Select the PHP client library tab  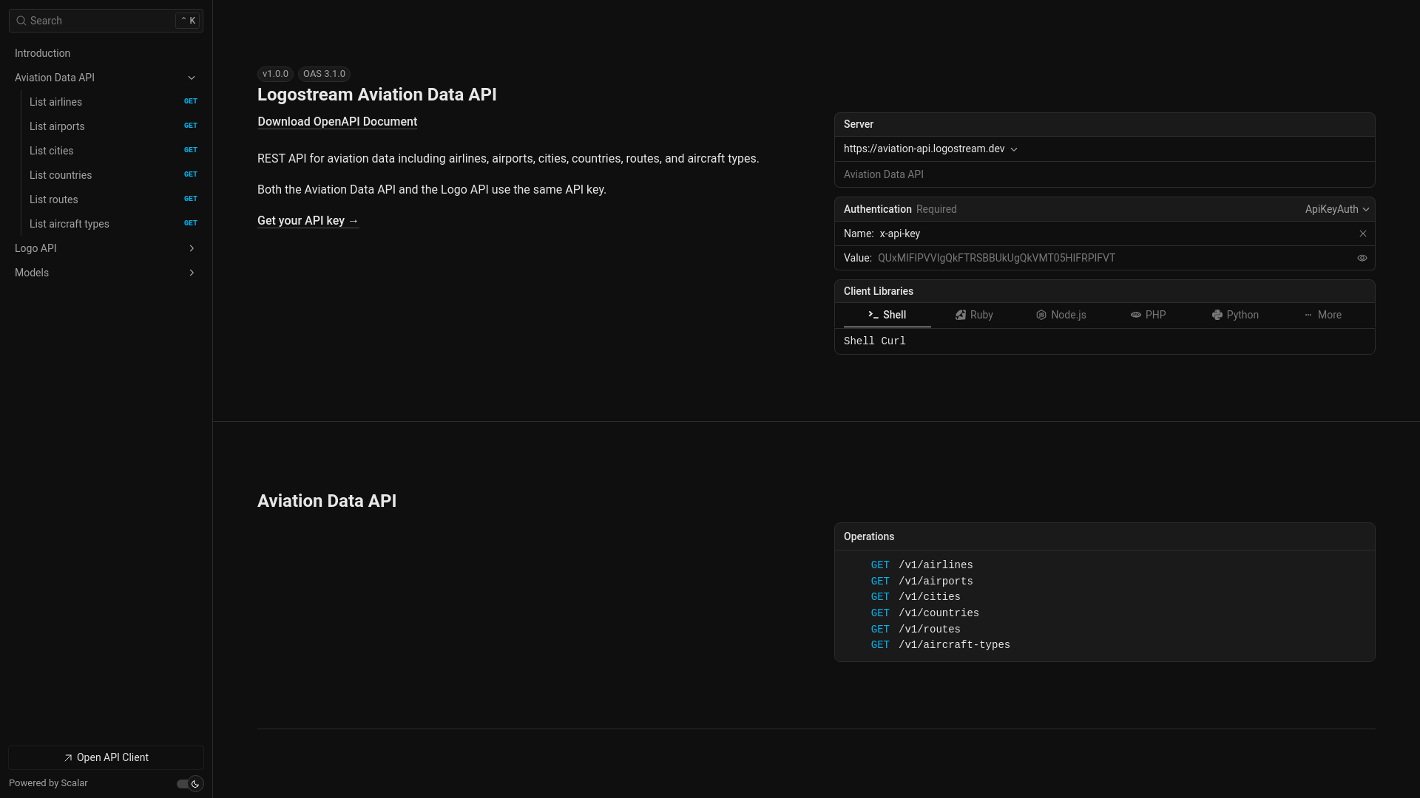click(1149, 315)
